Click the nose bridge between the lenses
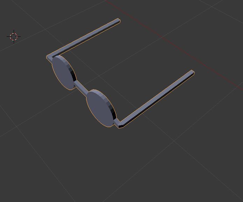 coord(81,89)
